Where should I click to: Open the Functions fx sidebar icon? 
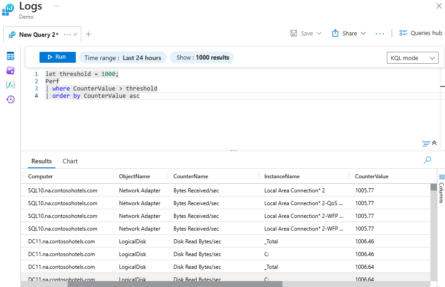click(10, 85)
